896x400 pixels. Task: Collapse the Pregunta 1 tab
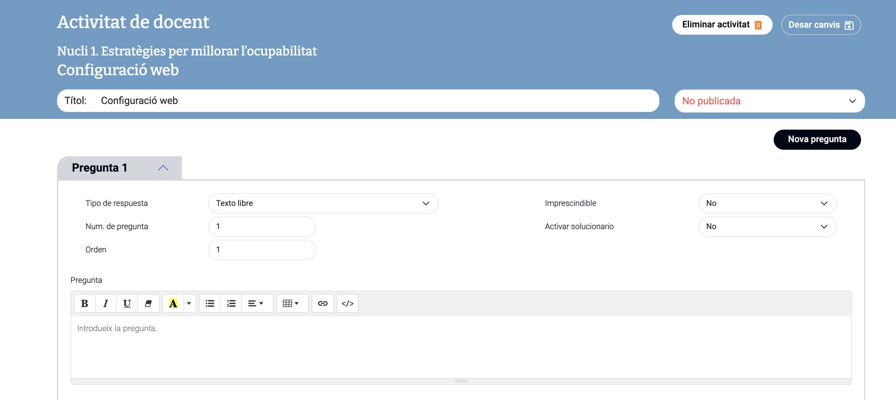click(x=163, y=168)
